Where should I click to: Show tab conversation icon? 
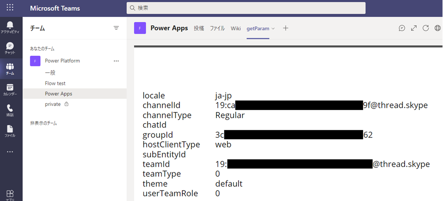(x=402, y=28)
